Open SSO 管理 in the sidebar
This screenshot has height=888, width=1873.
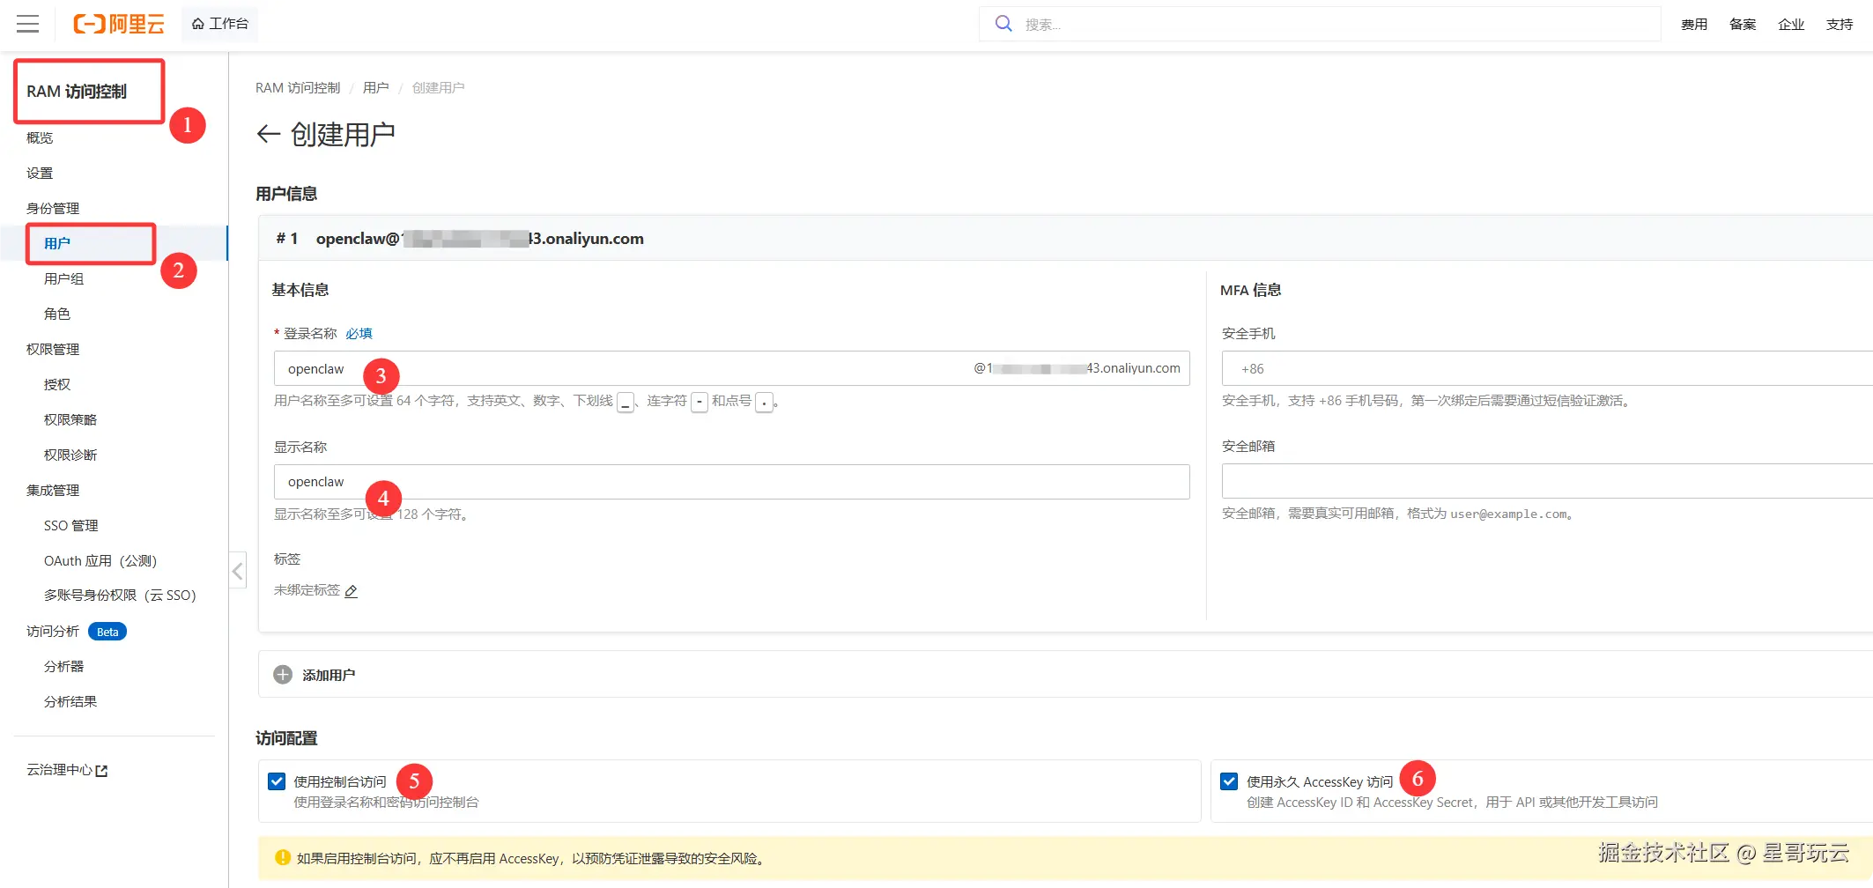click(71, 525)
